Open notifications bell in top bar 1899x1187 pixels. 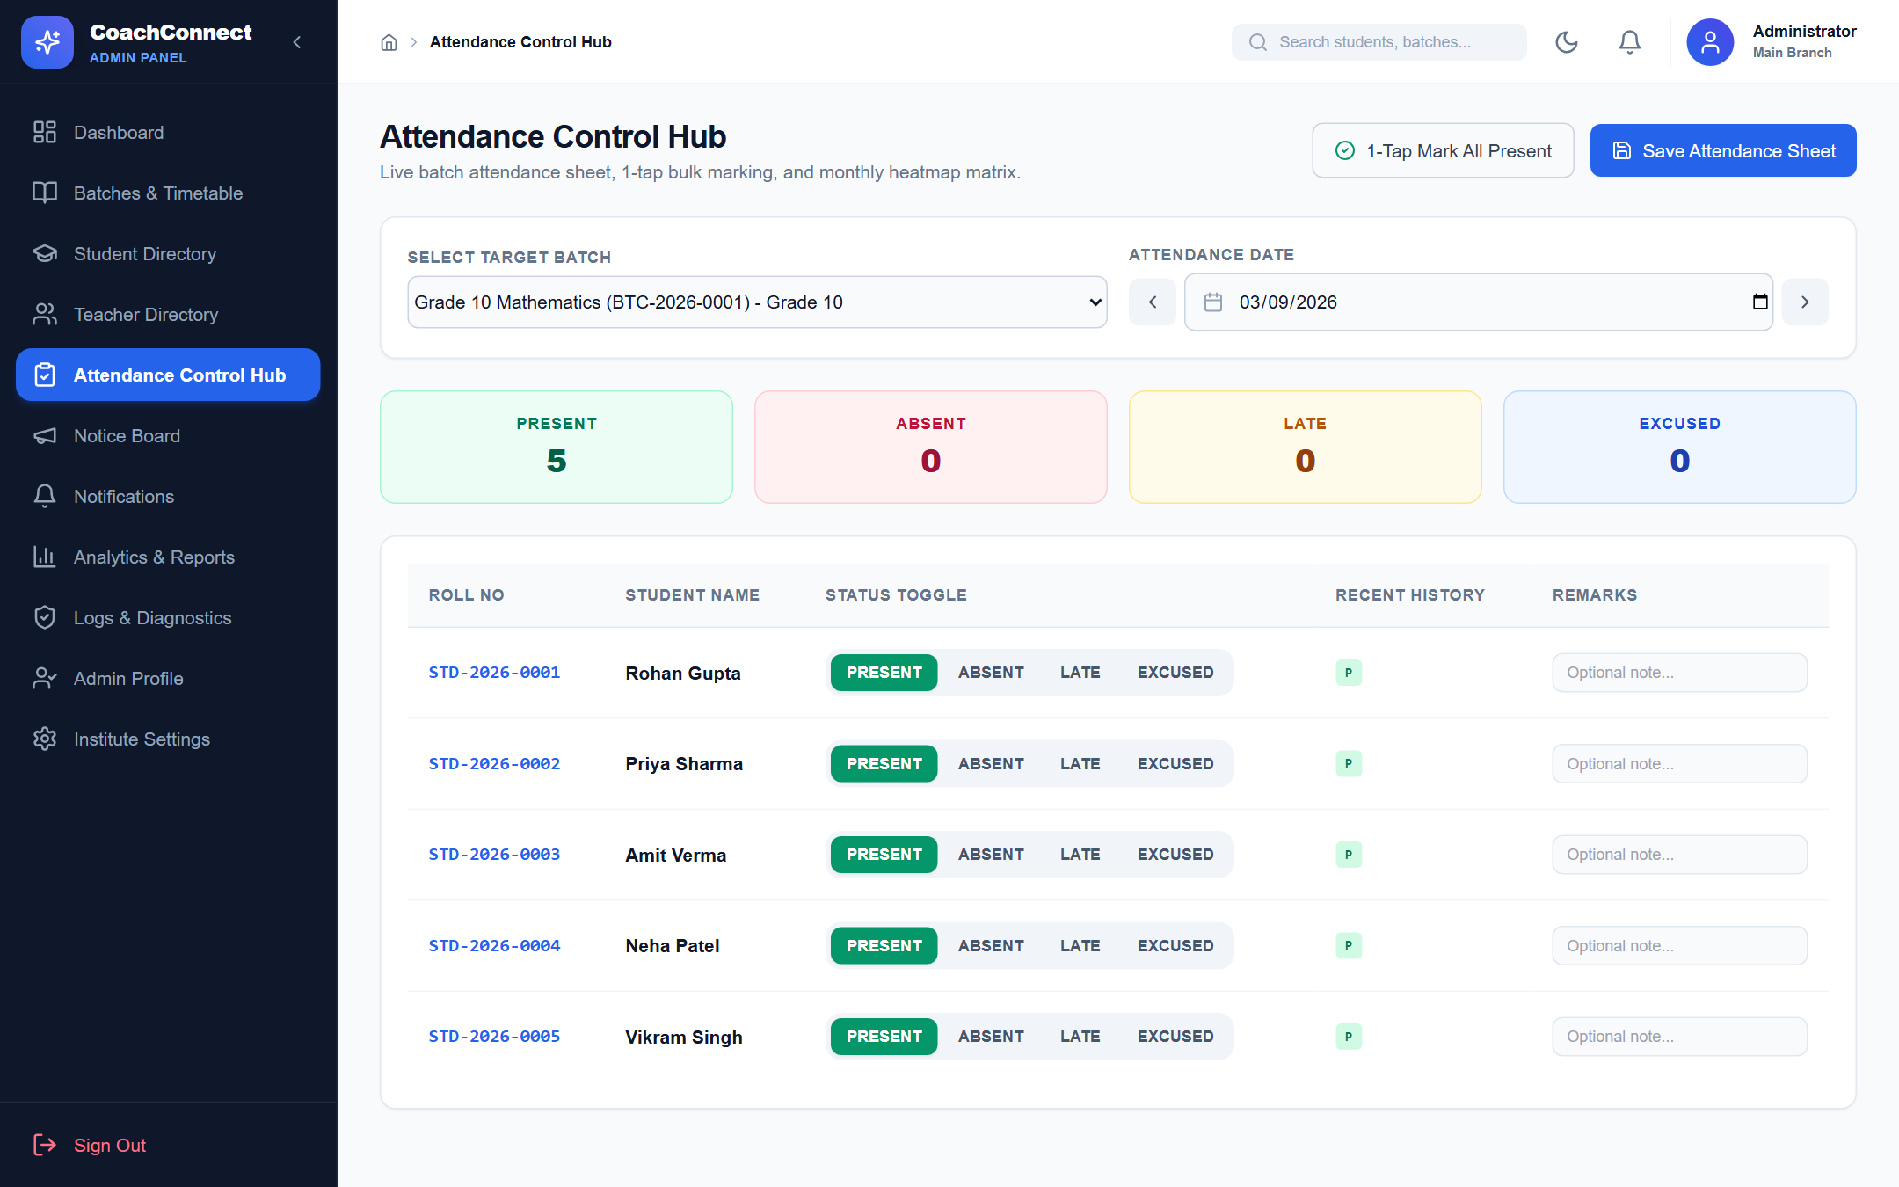coord(1629,42)
